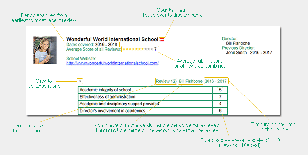This screenshot has height=155, width=308.
Task: Click the score 7 for administration effectiveness
Action: [x=220, y=97]
